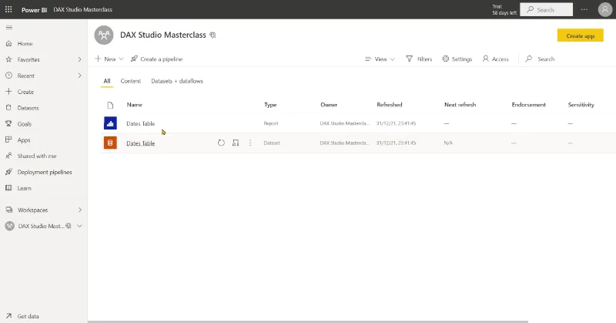Click the orange dataset icon for Dates Table
Image resolution: width=616 pixels, height=323 pixels.
point(110,143)
